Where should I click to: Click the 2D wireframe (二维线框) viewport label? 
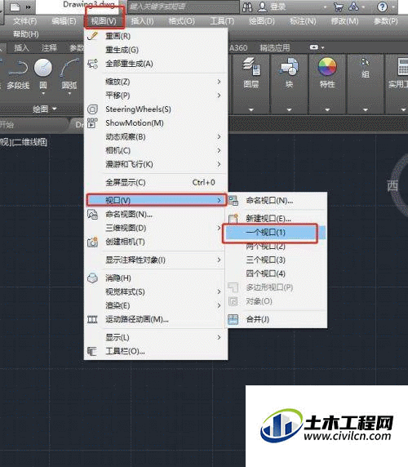coord(29,142)
